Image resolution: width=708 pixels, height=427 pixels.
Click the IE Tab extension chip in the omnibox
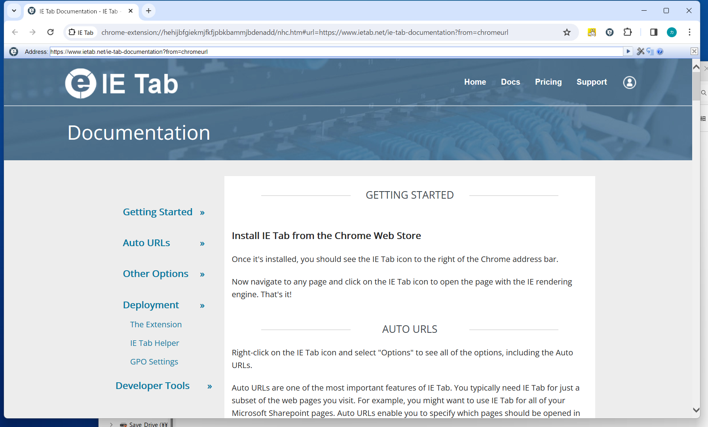pyautogui.click(x=81, y=32)
